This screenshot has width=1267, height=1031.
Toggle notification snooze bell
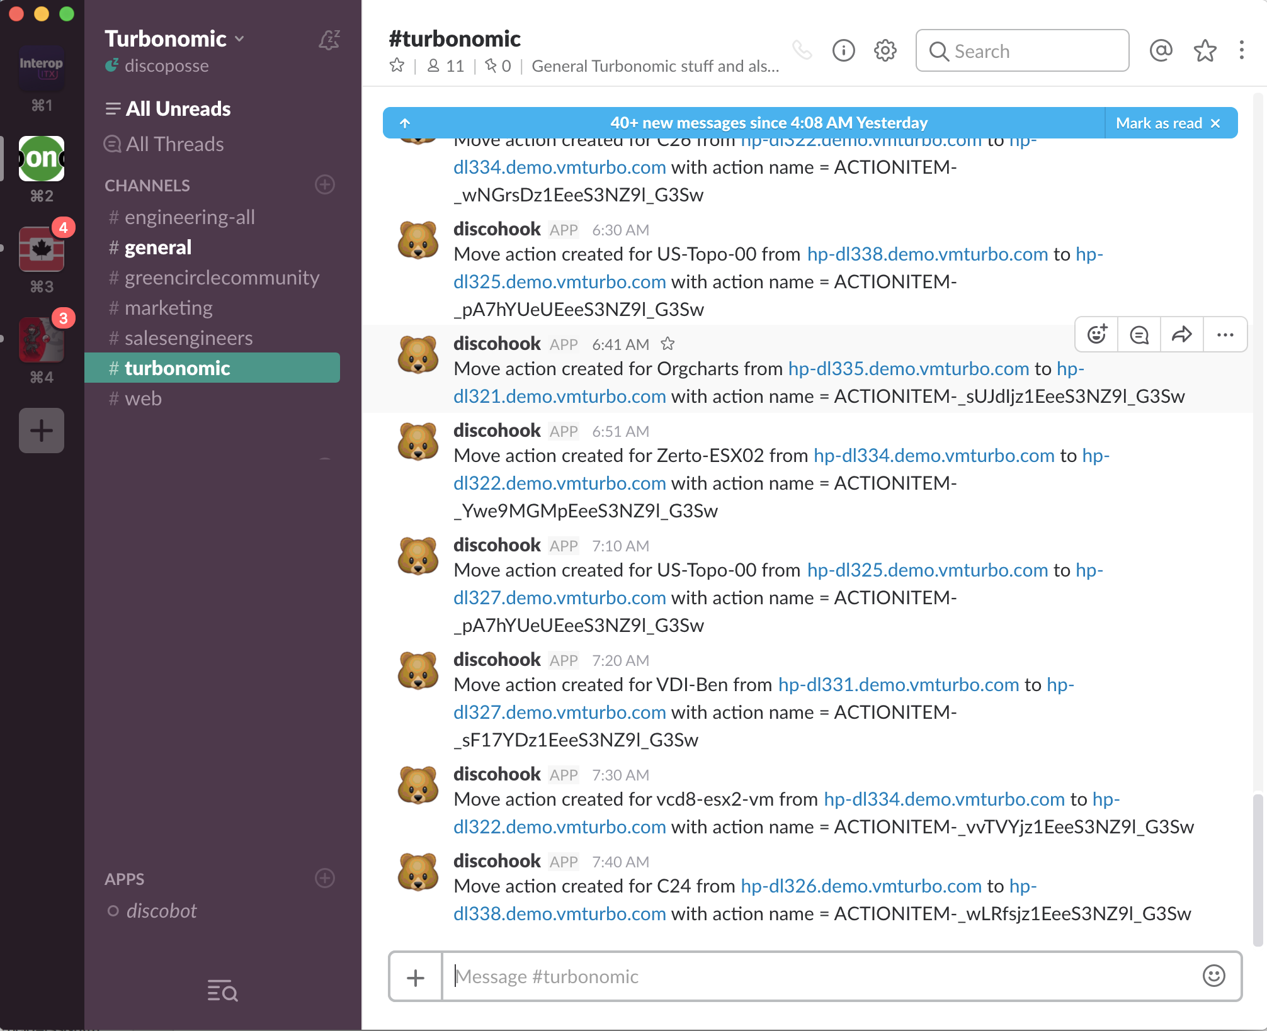[x=329, y=40]
